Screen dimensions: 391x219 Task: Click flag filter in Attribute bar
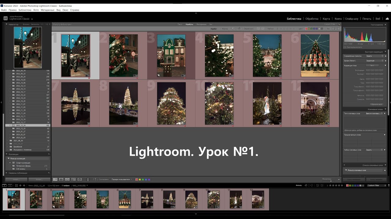pyautogui.click(x=232, y=28)
